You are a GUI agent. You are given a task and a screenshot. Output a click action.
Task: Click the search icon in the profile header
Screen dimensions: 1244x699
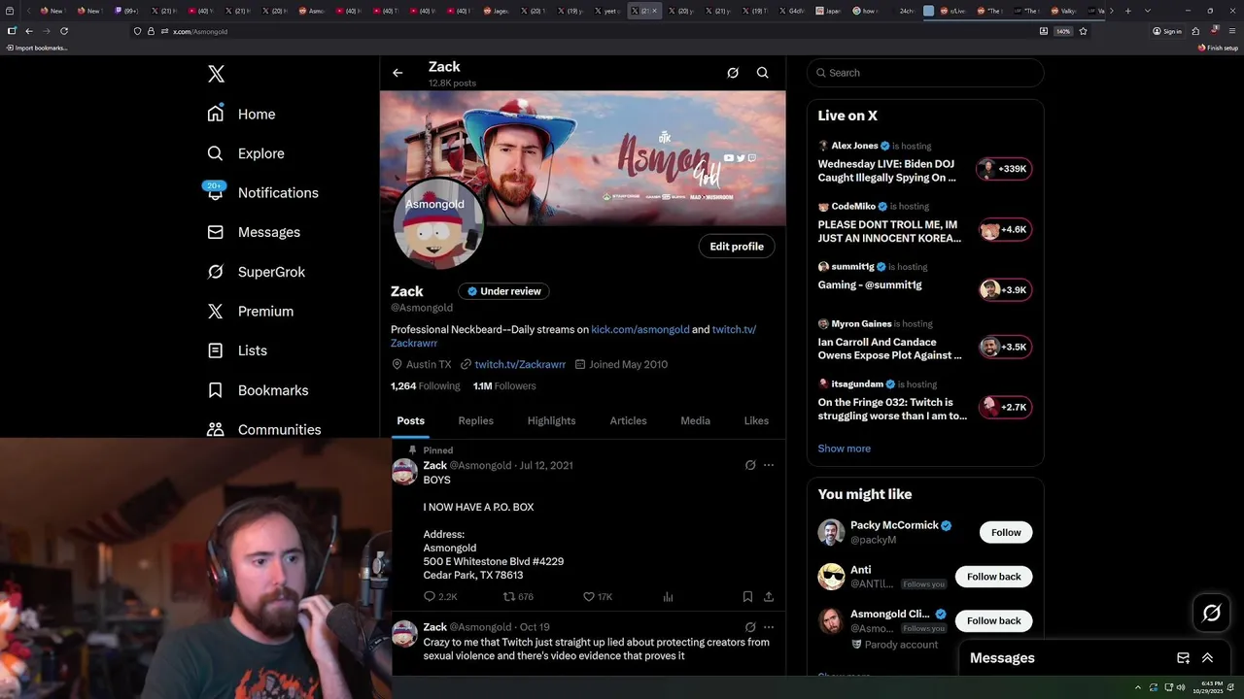pyautogui.click(x=763, y=73)
